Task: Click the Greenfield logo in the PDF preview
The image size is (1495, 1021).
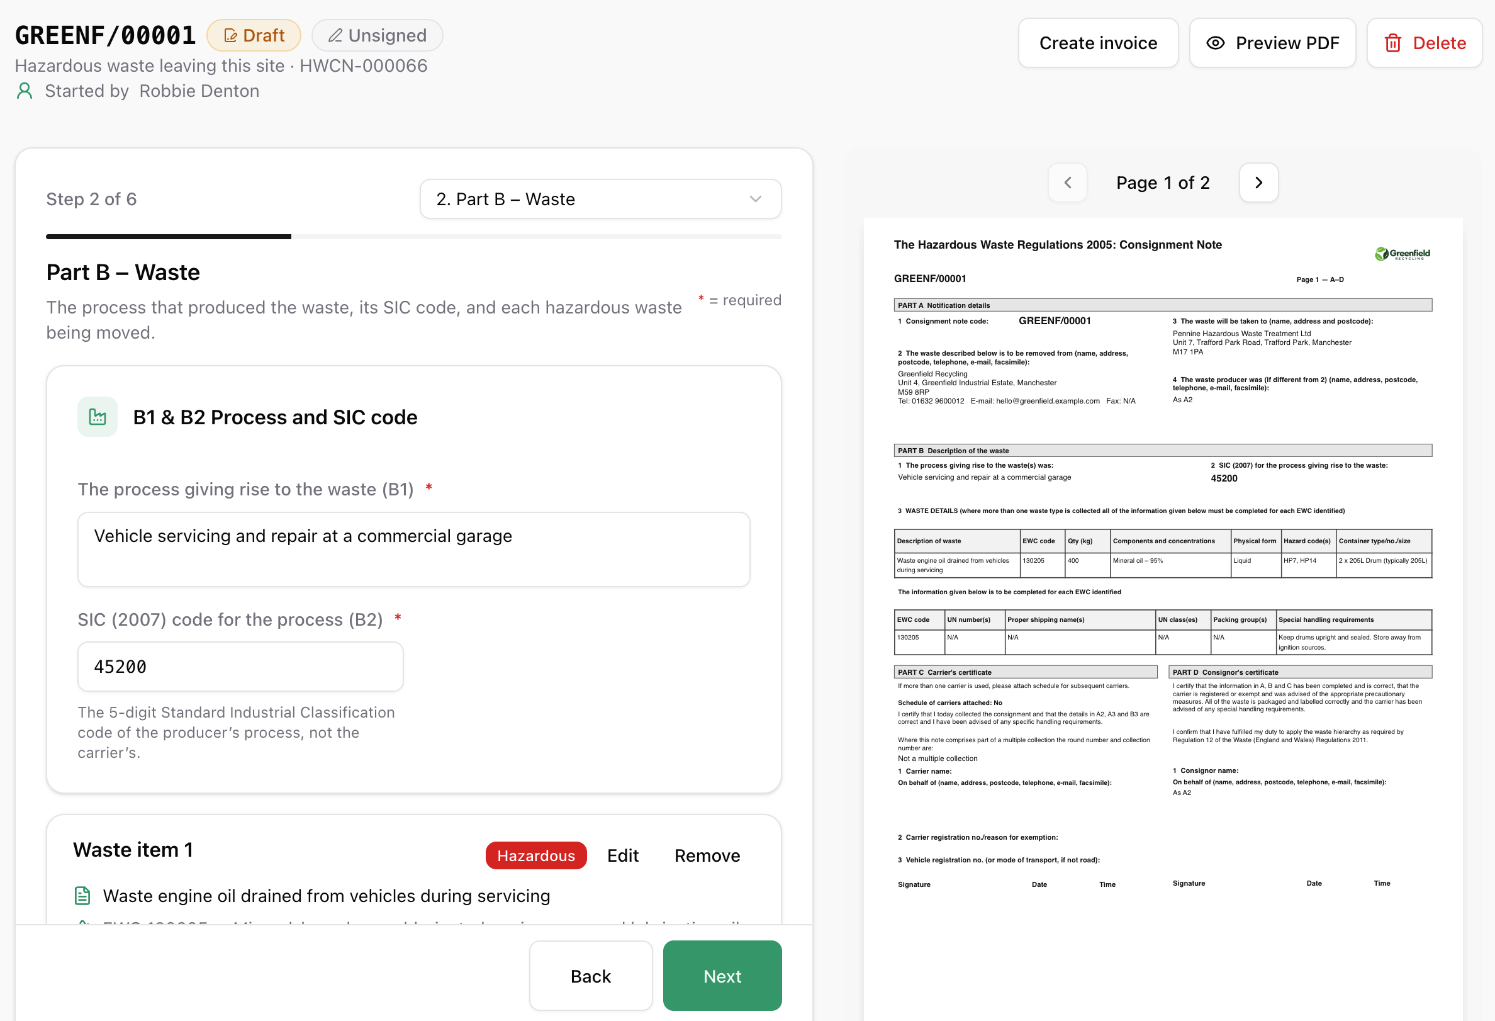Action: coord(1403,254)
